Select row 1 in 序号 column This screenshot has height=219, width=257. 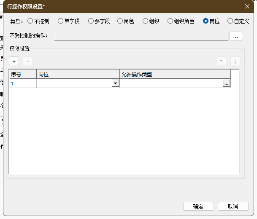[x=23, y=83]
